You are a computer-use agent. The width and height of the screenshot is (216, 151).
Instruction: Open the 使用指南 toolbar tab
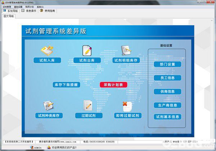click(48, 11)
